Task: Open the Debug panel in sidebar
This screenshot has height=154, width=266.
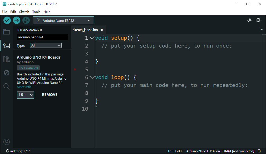Action: [7, 73]
